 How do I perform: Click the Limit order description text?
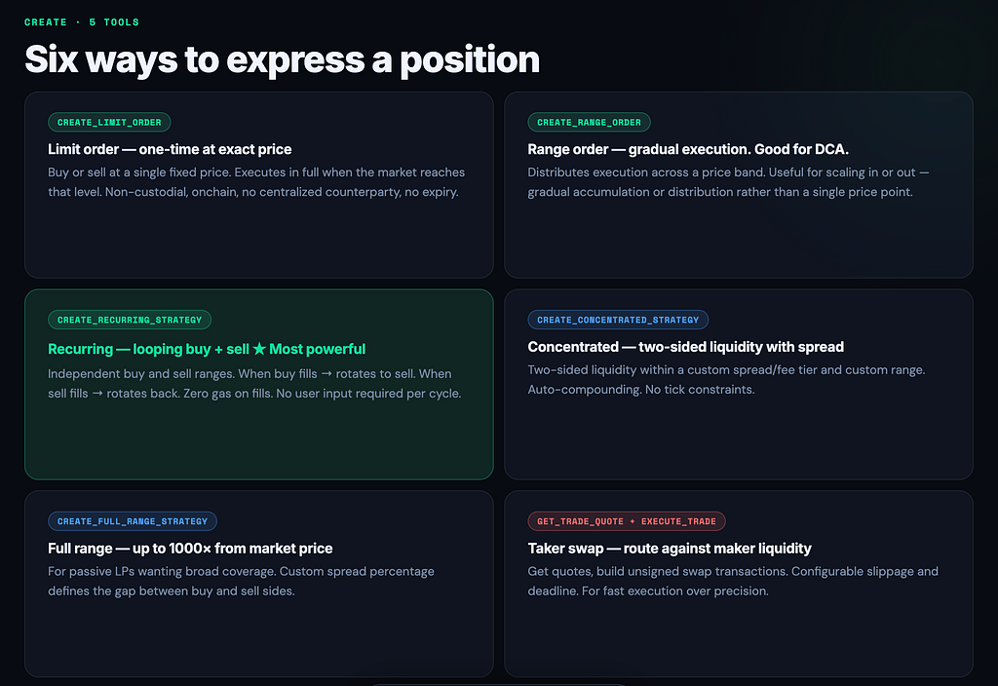[x=256, y=182]
